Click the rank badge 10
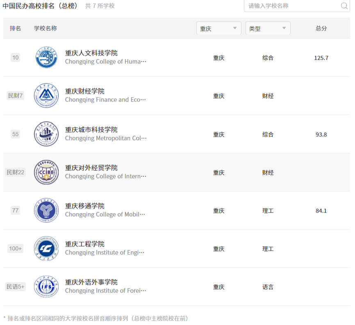 pos(16,57)
